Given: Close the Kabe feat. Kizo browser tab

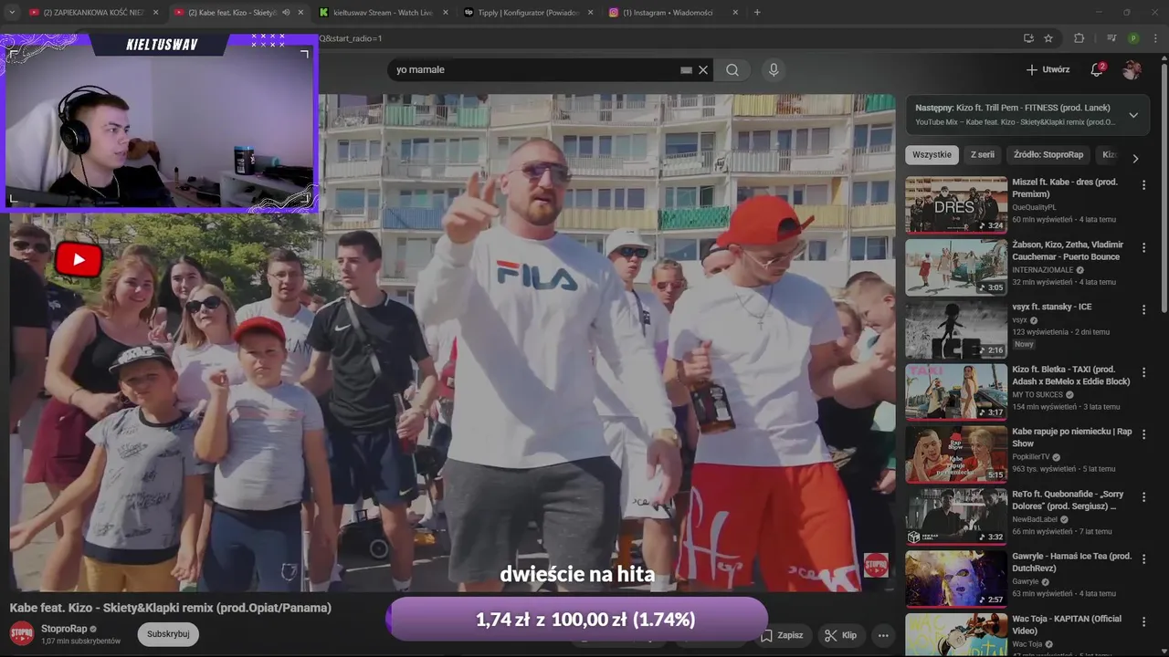Looking at the screenshot, I should click(x=300, y=13).
